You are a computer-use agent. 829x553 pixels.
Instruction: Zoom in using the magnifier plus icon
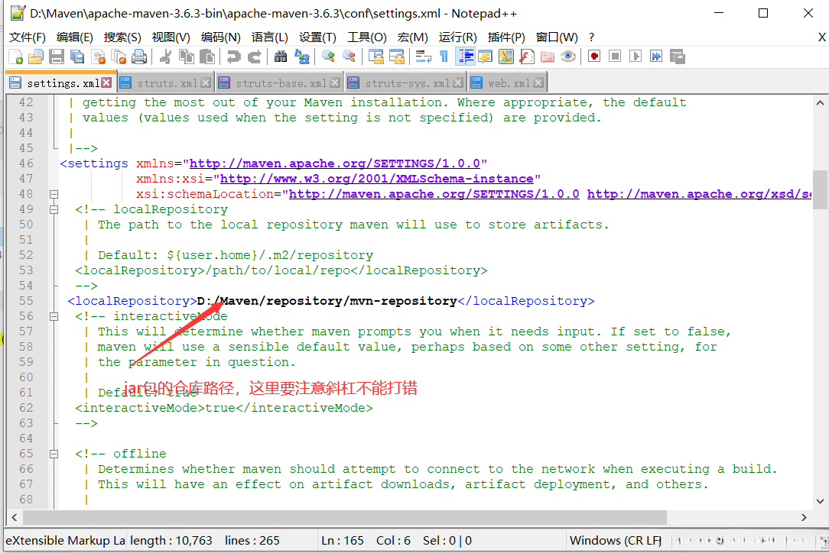pos(328,57)
